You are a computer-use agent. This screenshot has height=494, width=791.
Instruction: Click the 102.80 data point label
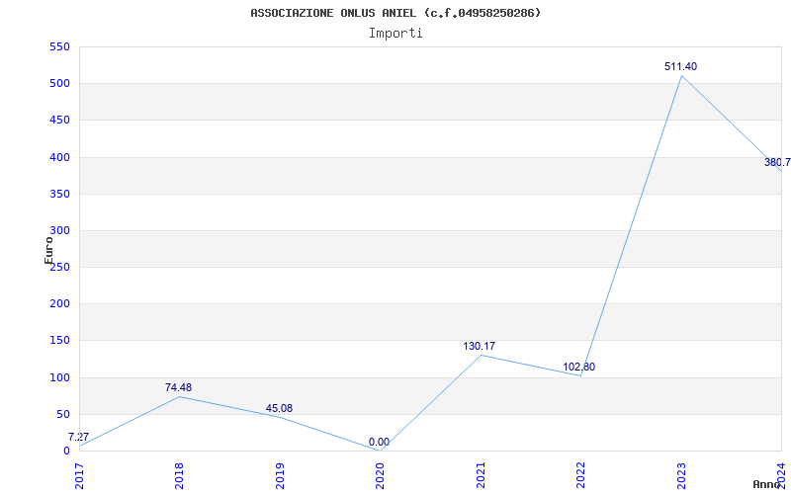click(579, 367)
